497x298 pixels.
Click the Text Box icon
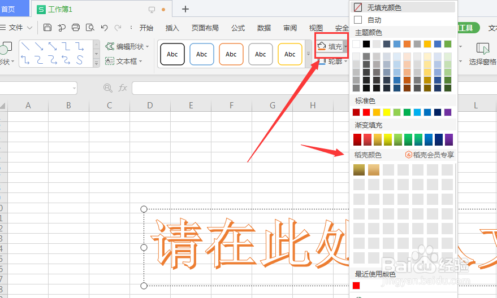(110, 61)
